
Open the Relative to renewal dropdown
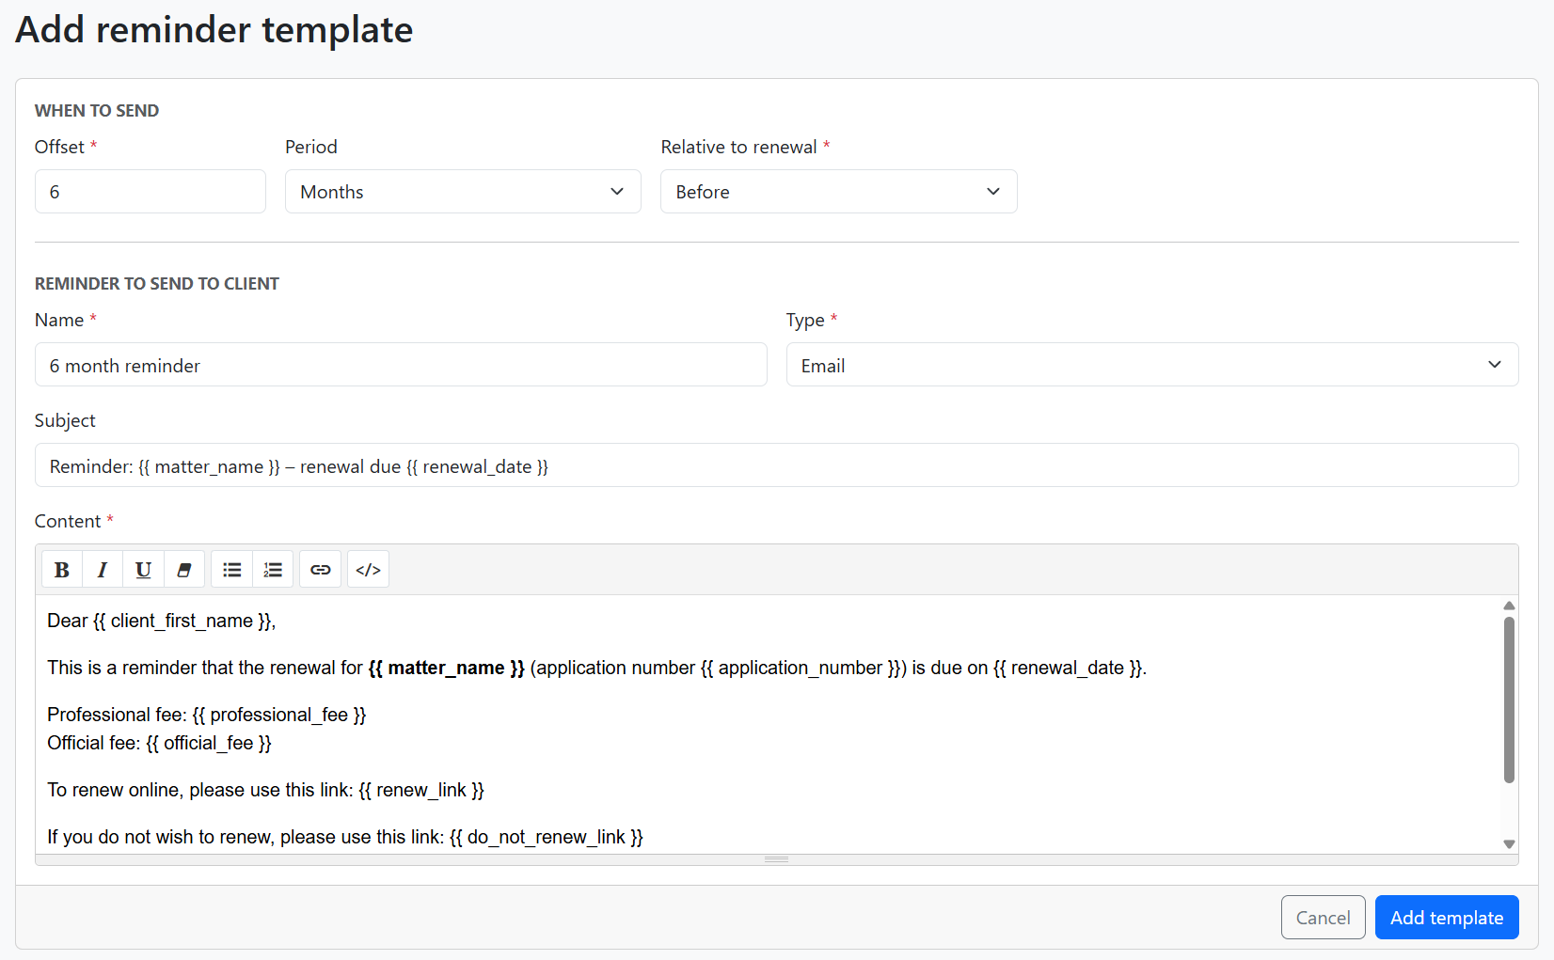click(837, 191)
